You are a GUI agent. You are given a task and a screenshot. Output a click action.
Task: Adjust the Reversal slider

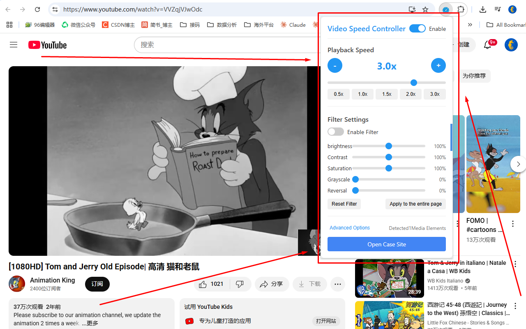point(389,190)
